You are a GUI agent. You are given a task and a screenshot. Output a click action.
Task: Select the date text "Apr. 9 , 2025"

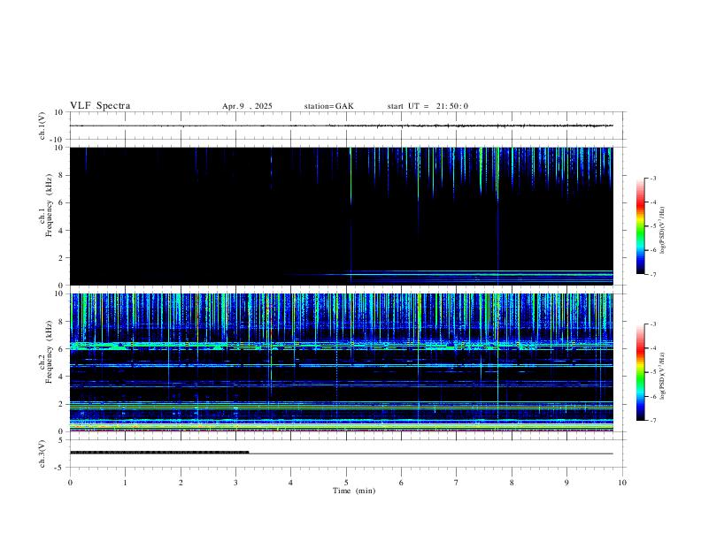tap(247, 106)
